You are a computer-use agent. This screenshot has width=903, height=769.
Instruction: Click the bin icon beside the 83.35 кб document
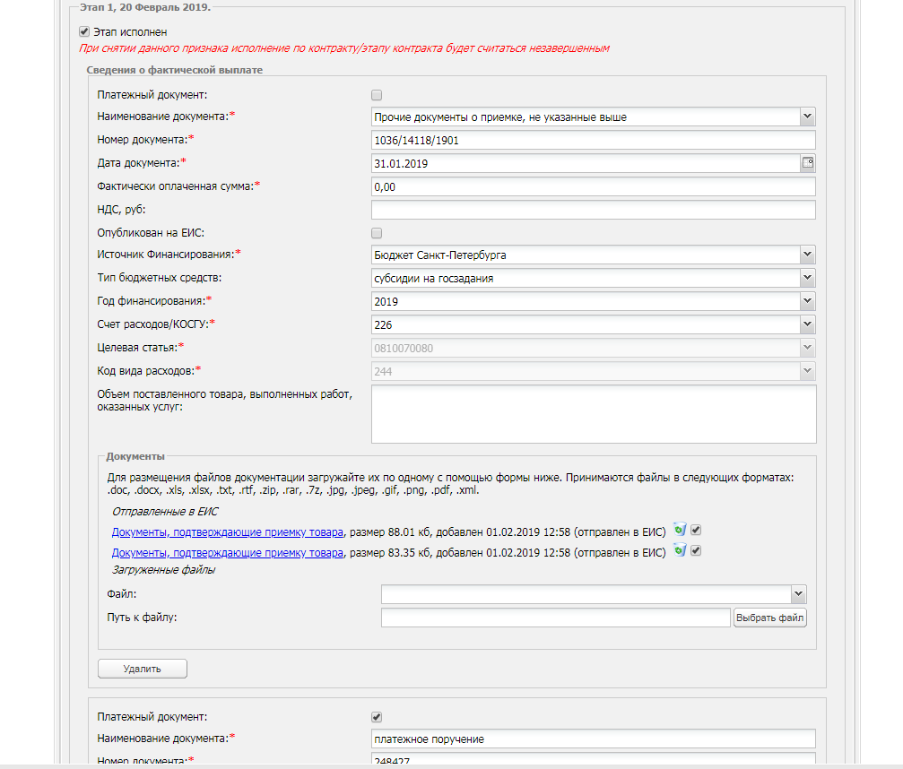click(680, 550)
